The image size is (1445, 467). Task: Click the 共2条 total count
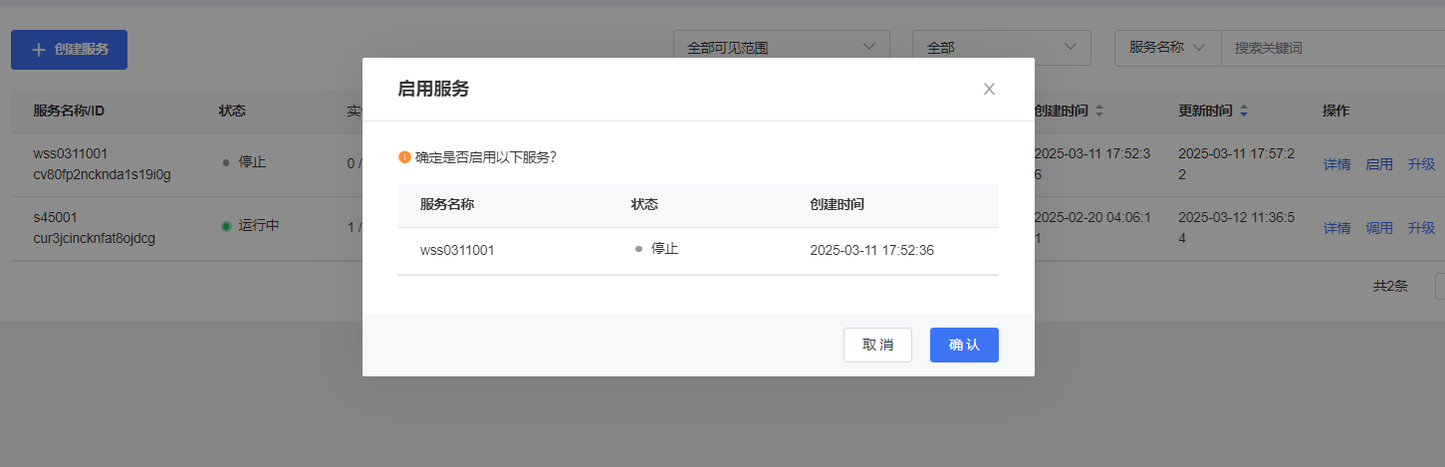coord(1390,286)
